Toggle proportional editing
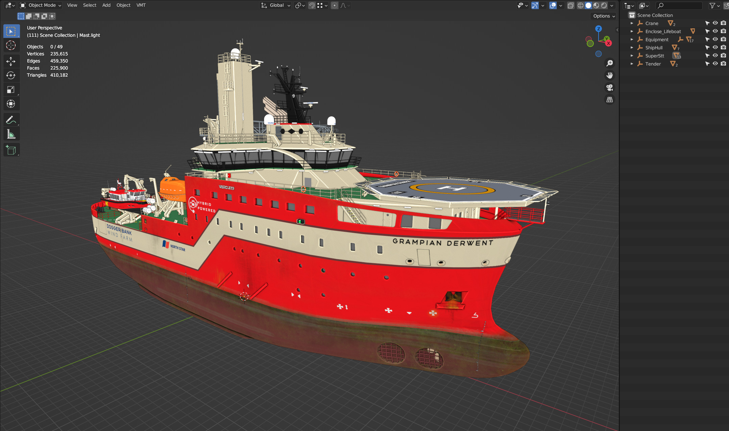Screen dimensions: 729x431 coord(334,5)
